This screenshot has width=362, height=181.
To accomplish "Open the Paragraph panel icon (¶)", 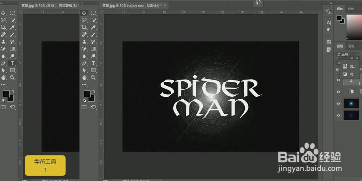I will tap(329, 30).
